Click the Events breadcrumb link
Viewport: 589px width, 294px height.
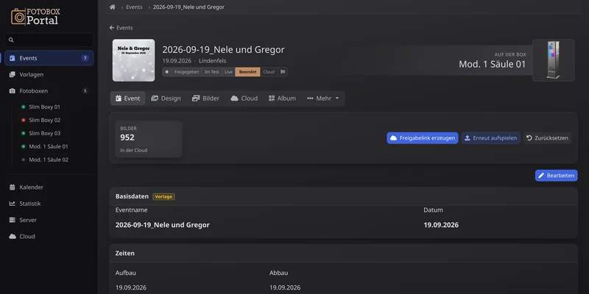pos(134,7)
